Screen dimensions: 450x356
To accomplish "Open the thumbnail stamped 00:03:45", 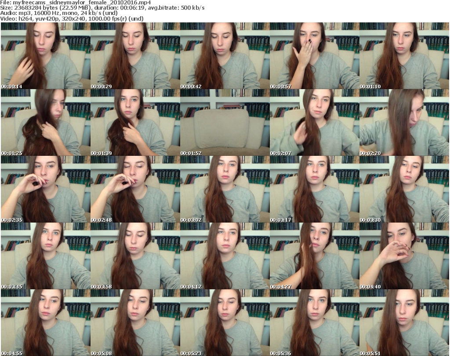I will [x=46, y=255].
